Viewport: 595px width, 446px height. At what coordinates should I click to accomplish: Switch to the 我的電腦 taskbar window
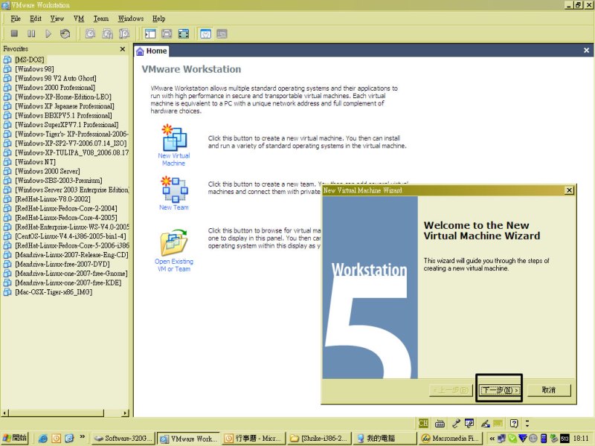pos(385,439)
